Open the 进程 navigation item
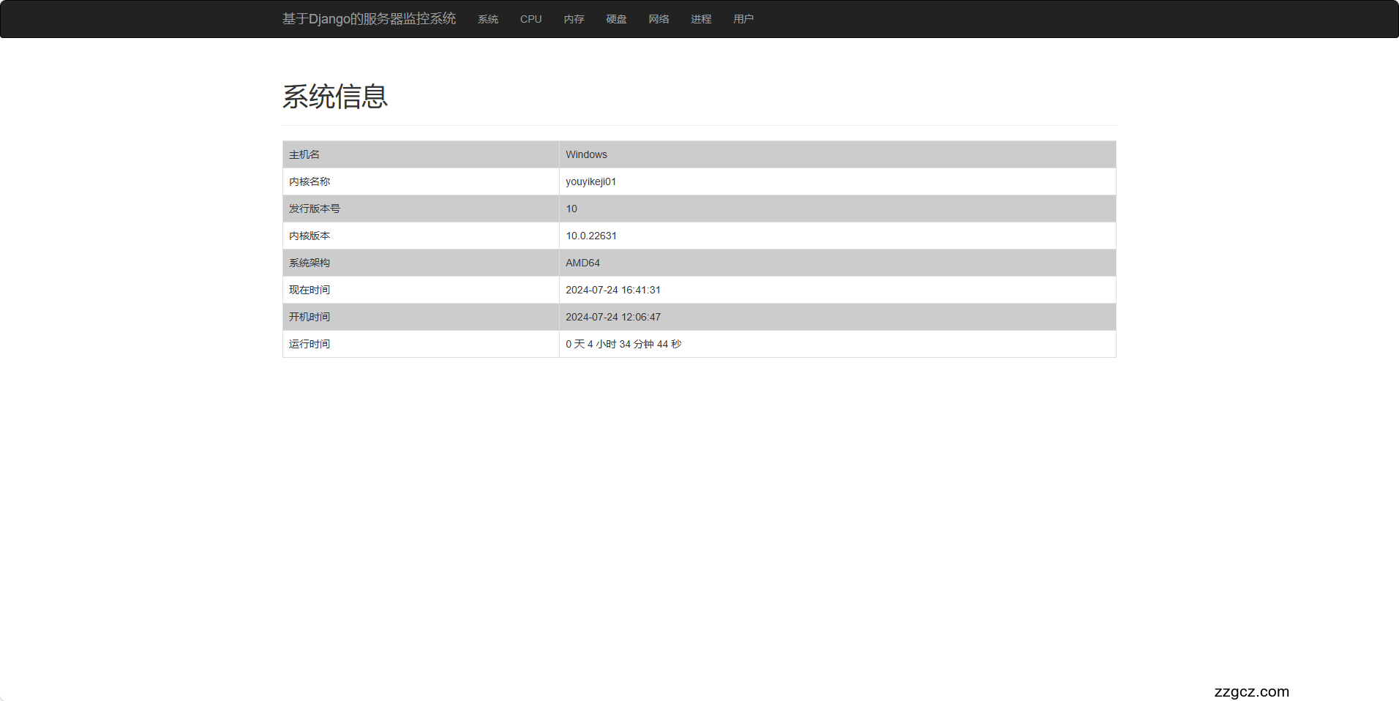The image size is (1399, 701). coord(701,19)
